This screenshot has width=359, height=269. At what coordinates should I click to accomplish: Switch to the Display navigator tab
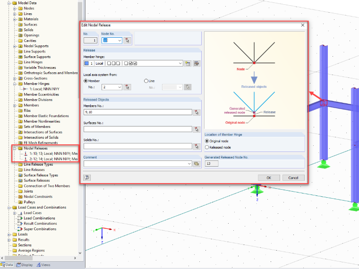tap(25, 265)
